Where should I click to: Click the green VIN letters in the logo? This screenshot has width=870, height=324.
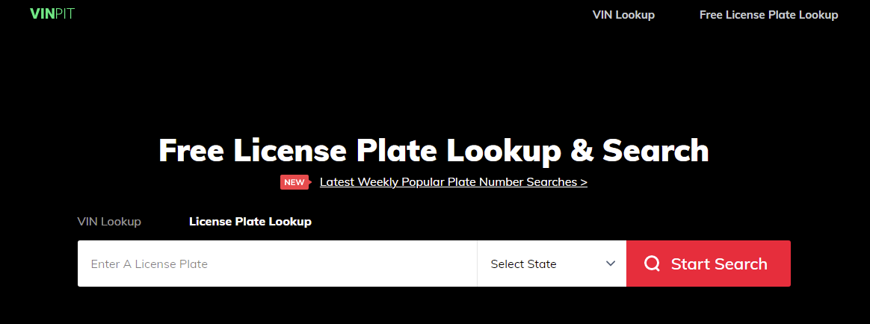(41, 14)
